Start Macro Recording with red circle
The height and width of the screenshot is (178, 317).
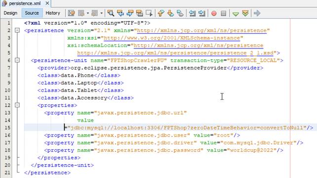click(x=214, y=13)
